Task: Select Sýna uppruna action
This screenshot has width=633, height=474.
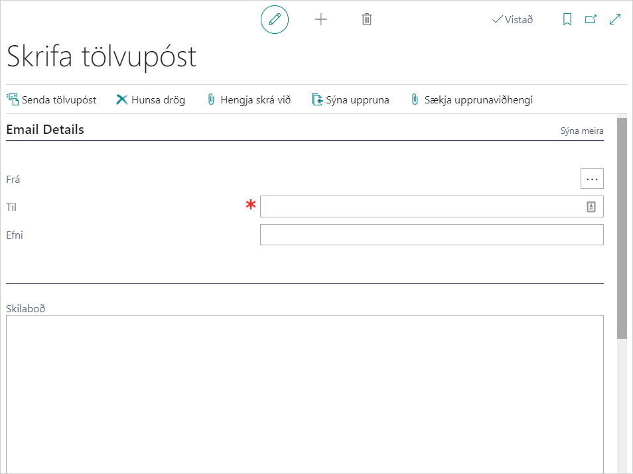Action: pyautogui.click(x=350, y=99)
